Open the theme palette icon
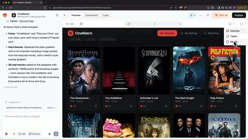This screenshot has width=248, height=139. [81, 24]
